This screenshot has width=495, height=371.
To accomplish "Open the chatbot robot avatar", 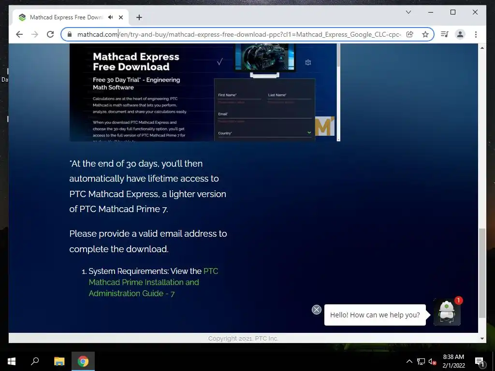I will tap(447, 312).
